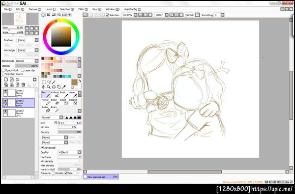The height and width of the screenshot is (194, 295).
Task: Create a new linework layer
Action: (12, 80)
